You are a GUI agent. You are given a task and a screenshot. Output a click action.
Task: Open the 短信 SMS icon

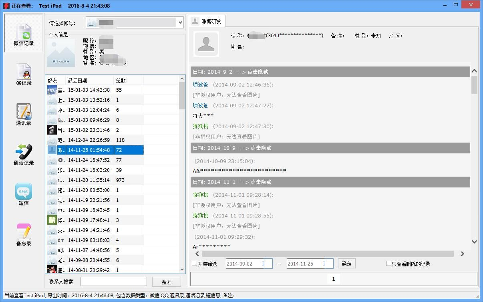24,193
